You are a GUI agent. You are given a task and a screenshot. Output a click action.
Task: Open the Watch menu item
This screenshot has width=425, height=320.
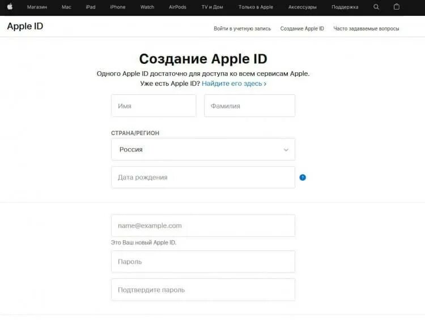147,7
